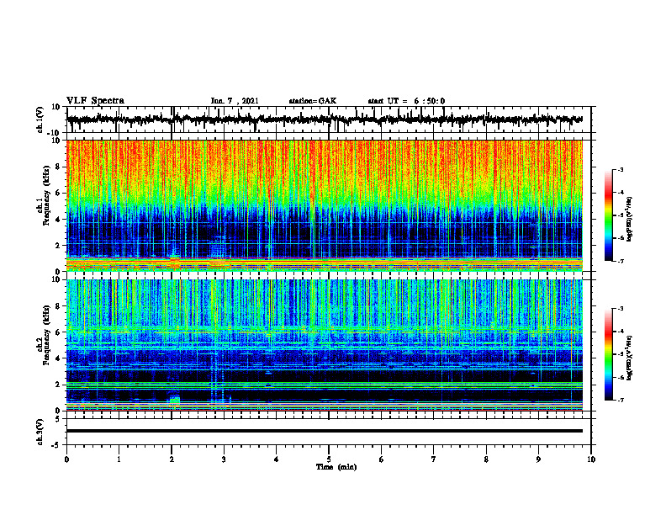666x515 pixels.
Task: Click the "8" kHz tick on ch.1 frequency axis
Action: [58, 167]
